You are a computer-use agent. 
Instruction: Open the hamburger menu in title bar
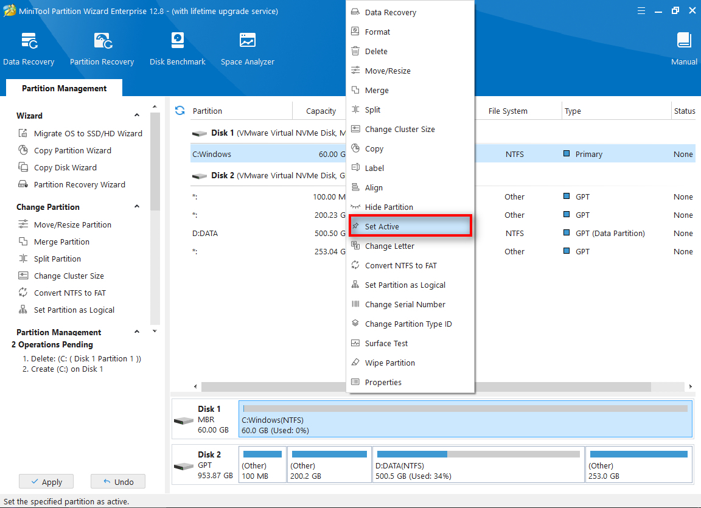click(641, 11)
